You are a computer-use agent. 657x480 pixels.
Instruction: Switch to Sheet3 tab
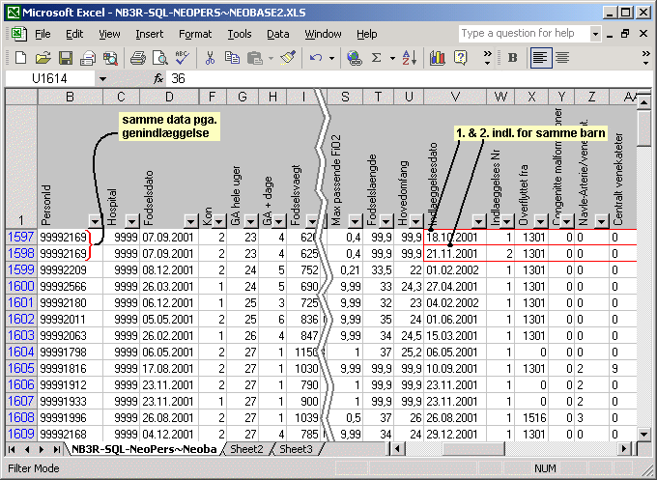296,449
